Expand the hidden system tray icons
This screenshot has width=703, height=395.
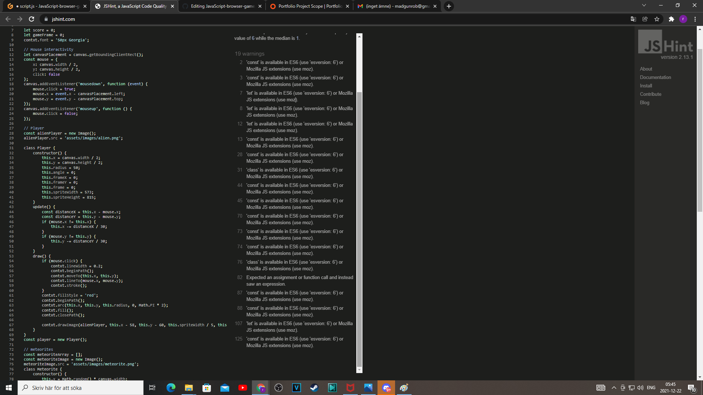coord(613,388)
